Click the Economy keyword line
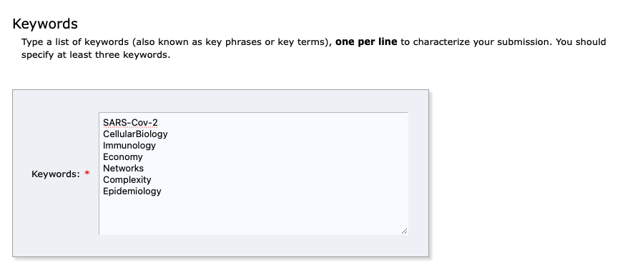 122,157
